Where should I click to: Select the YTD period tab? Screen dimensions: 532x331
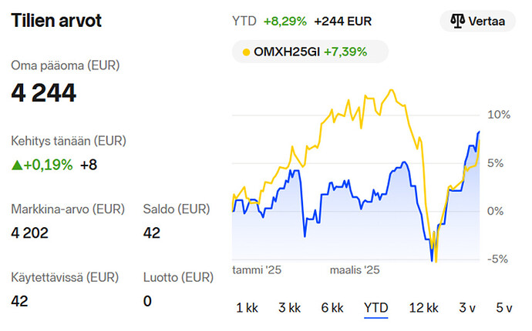376,308
